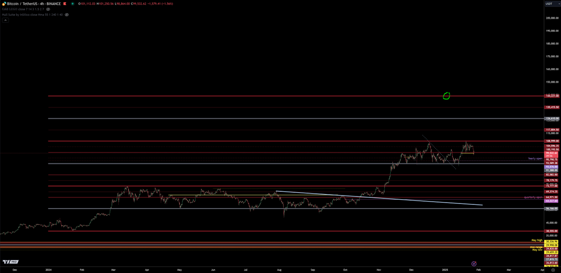Collapse the indicator legend with the caret arrow

(x=6, y=20)
